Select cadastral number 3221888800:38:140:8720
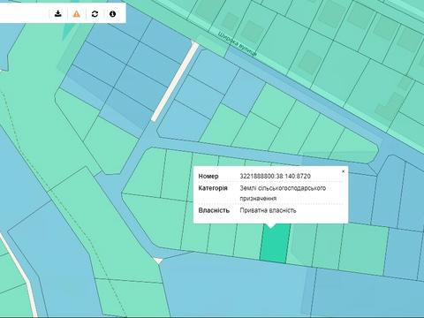 tap(275, 176)
